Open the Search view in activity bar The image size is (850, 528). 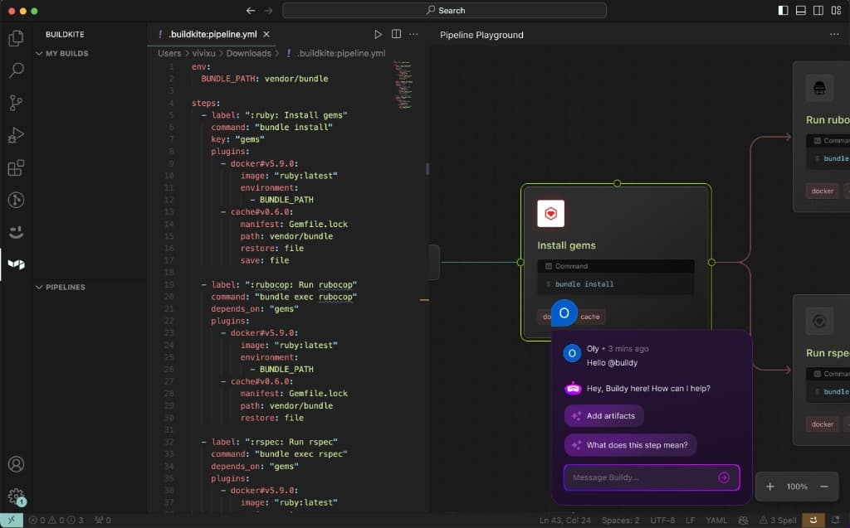pos(16,70)
